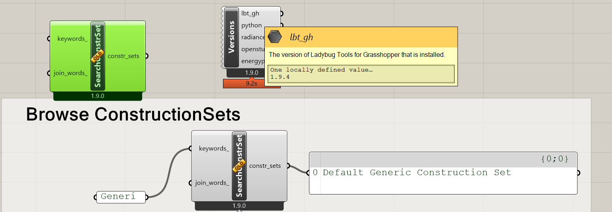
Task: Select the Generi text panel
Action: (121, 196)
